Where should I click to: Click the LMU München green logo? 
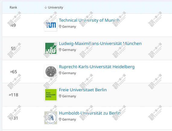pos(51,48)
